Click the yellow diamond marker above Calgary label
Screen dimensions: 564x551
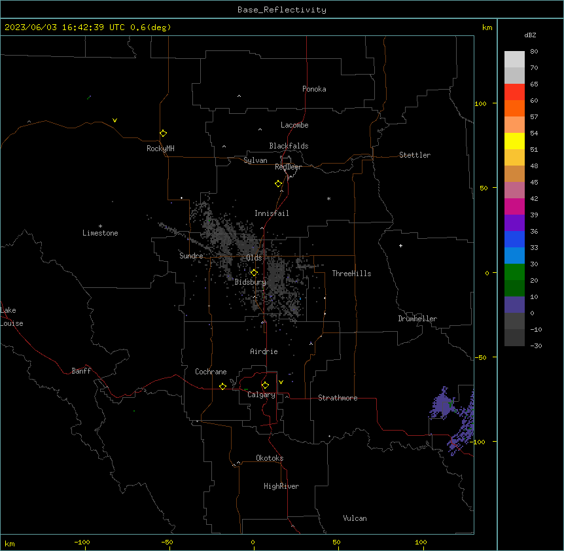point(265,385)
